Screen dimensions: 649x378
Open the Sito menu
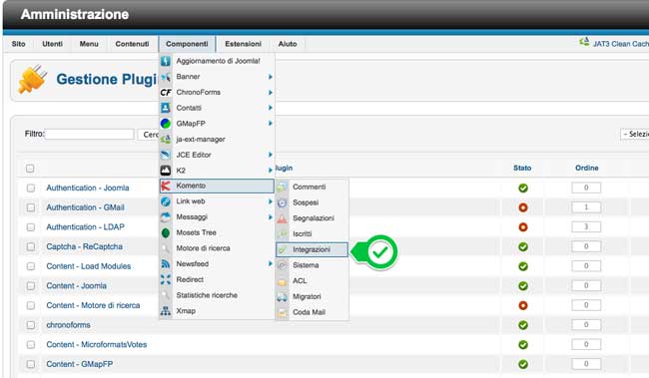pyautogui.click(x=19, y=44)
